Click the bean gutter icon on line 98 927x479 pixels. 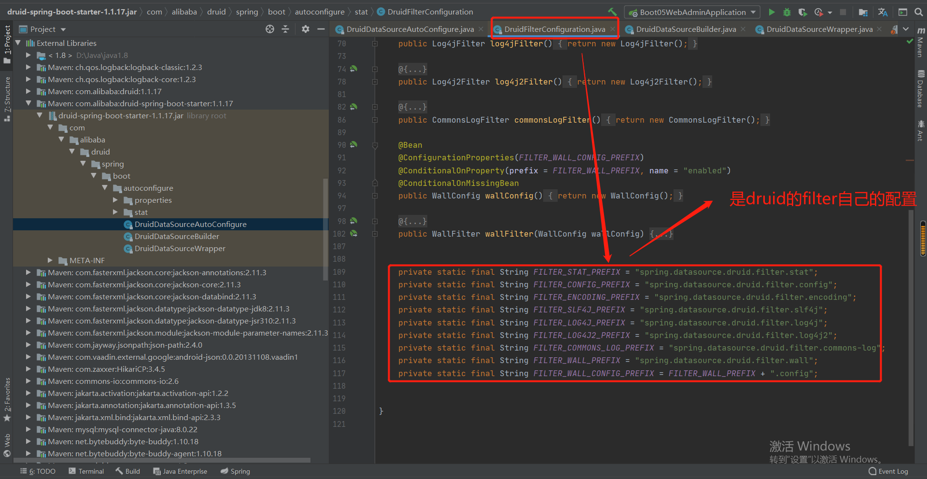click(x=354, y=221)
